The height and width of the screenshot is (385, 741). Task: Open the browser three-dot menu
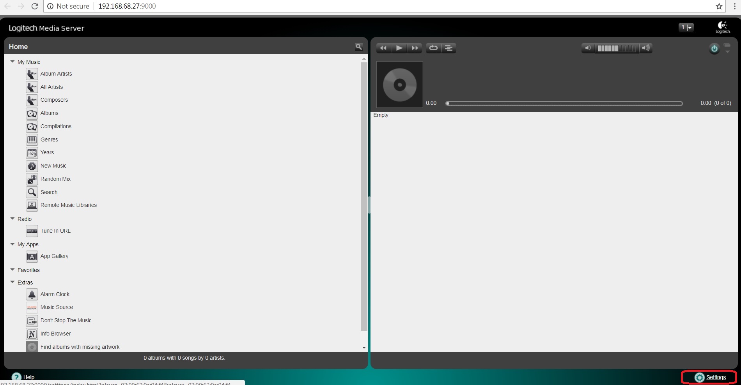[734, 6]
